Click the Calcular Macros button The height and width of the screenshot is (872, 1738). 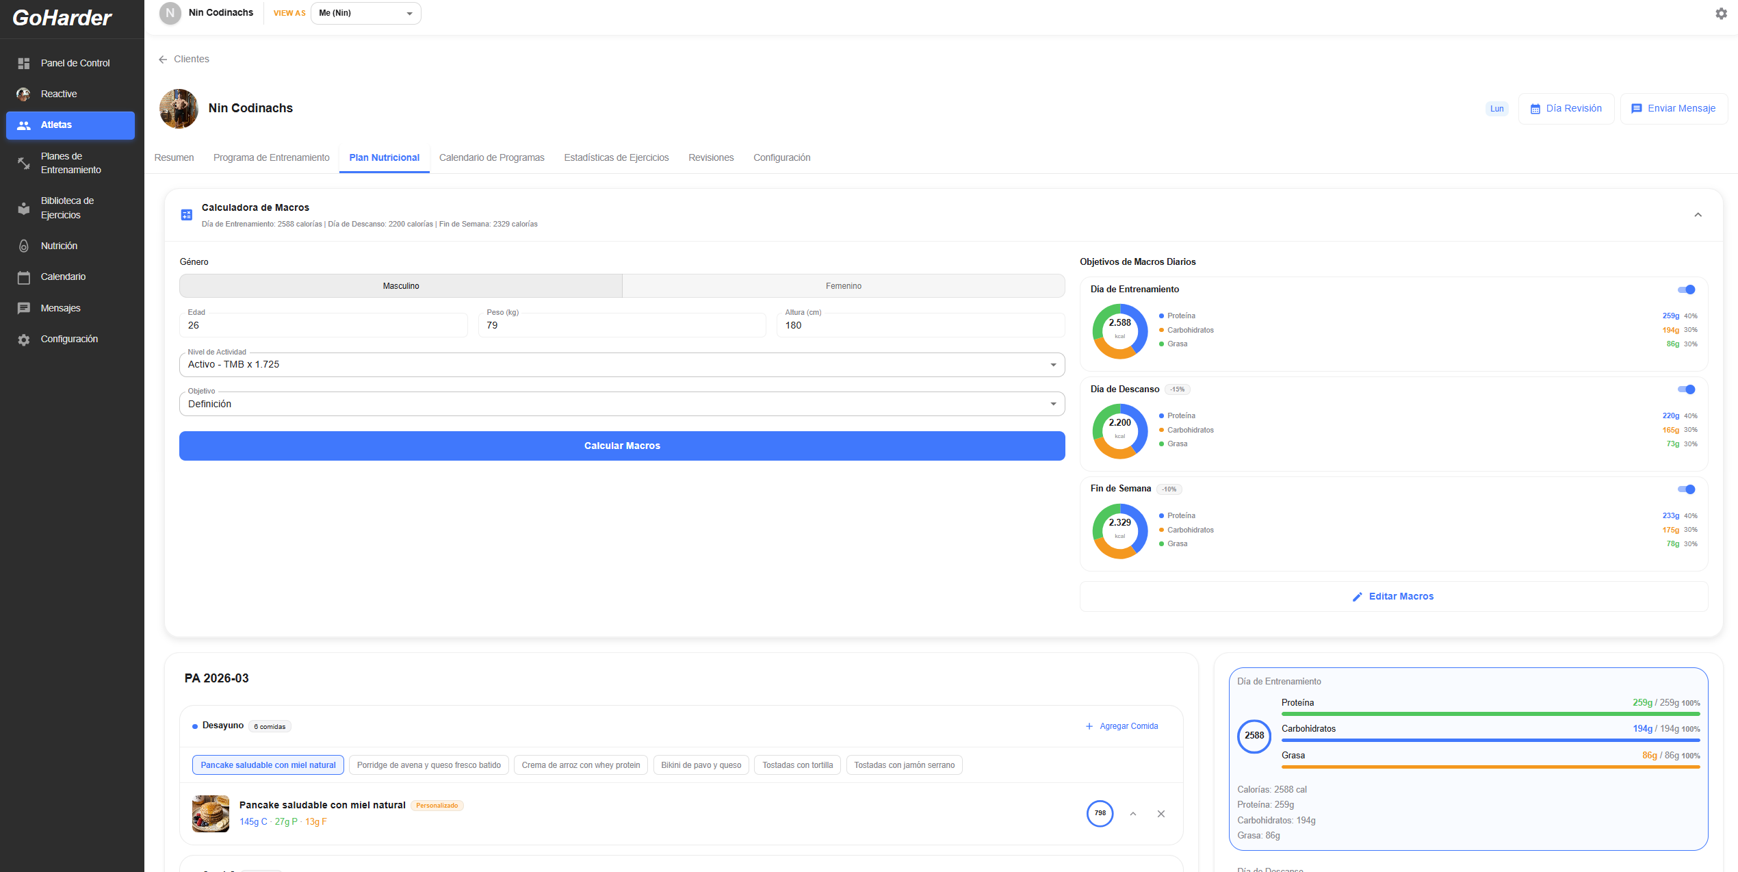(x=622, y=446)
